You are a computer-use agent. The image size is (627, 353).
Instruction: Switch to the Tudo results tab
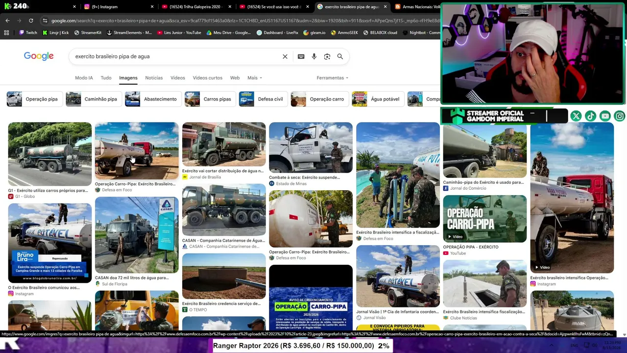pyautogui.click(x=106, y=78)
